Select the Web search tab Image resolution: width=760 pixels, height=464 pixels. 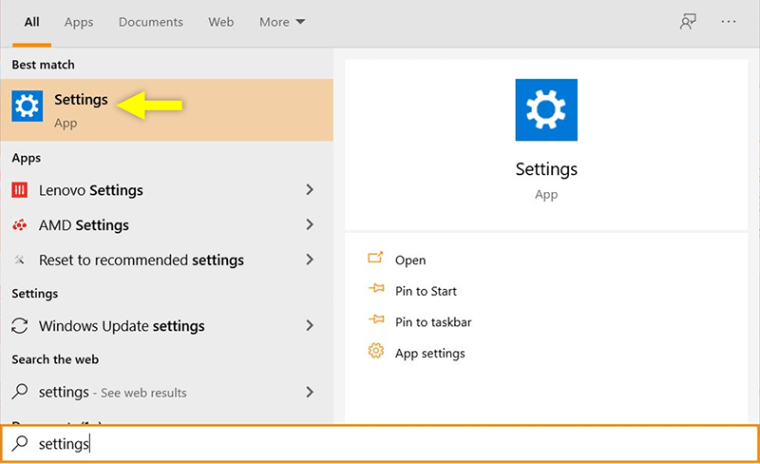tap(221, 22)
